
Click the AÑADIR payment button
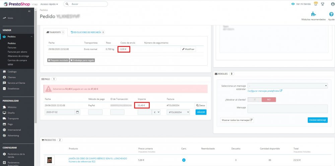[x=201, y=112]
